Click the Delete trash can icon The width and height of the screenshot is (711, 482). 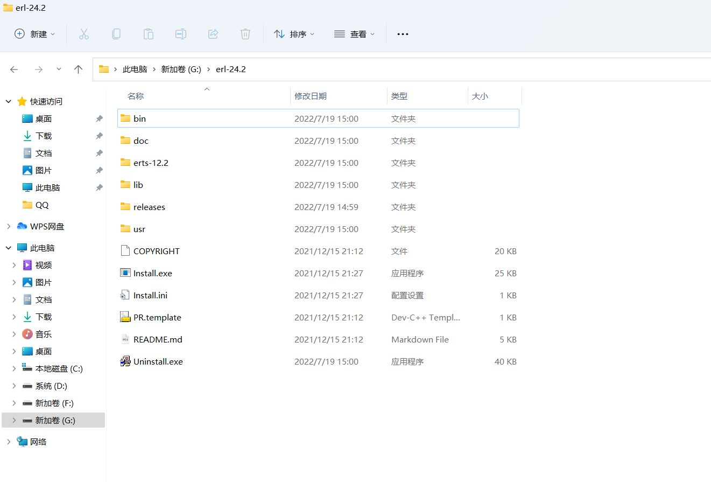(245, 34)
